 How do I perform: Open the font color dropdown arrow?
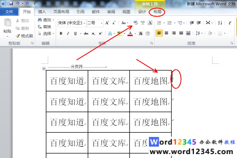click(135, 34)
